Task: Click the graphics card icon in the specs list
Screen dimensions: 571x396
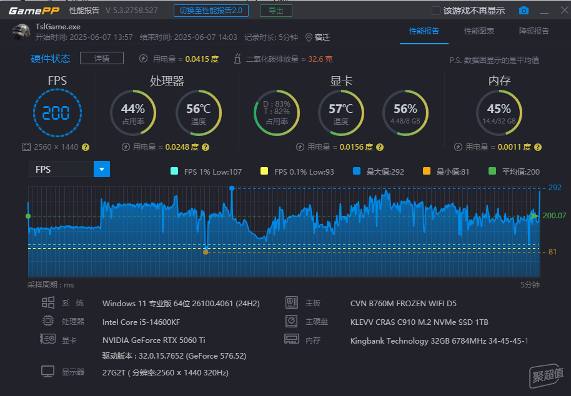Action: click(x=47, y=339)
